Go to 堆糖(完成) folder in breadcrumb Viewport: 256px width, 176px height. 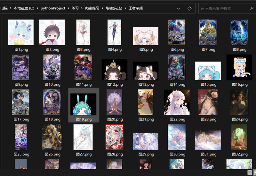114,8
